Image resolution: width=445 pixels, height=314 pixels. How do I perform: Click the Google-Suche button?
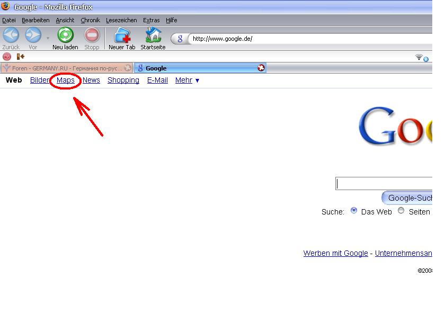click(x=407, y=198)
